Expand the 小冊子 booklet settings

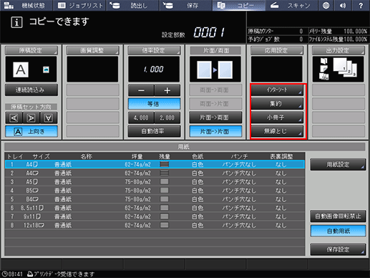coord(277,118)
